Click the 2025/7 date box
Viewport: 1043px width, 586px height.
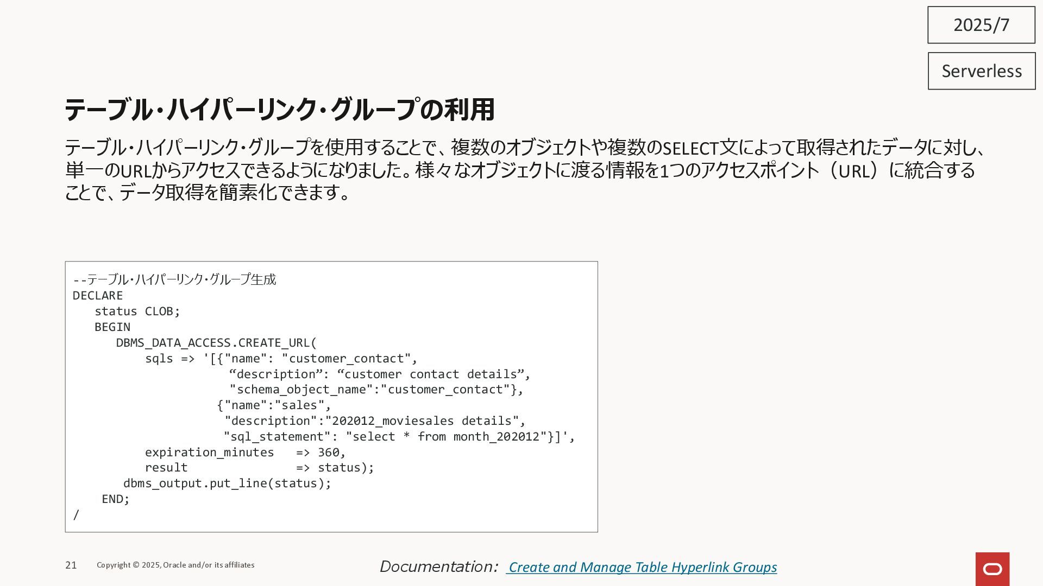click(981, 25)
